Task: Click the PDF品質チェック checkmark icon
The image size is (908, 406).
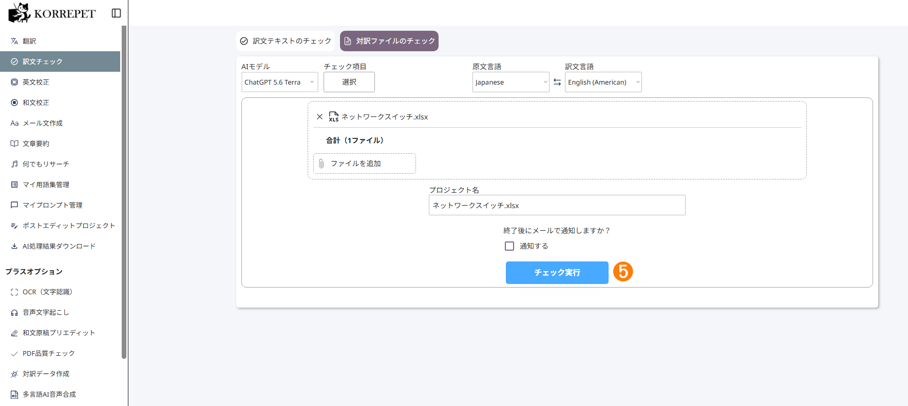Action: (14, 354)
